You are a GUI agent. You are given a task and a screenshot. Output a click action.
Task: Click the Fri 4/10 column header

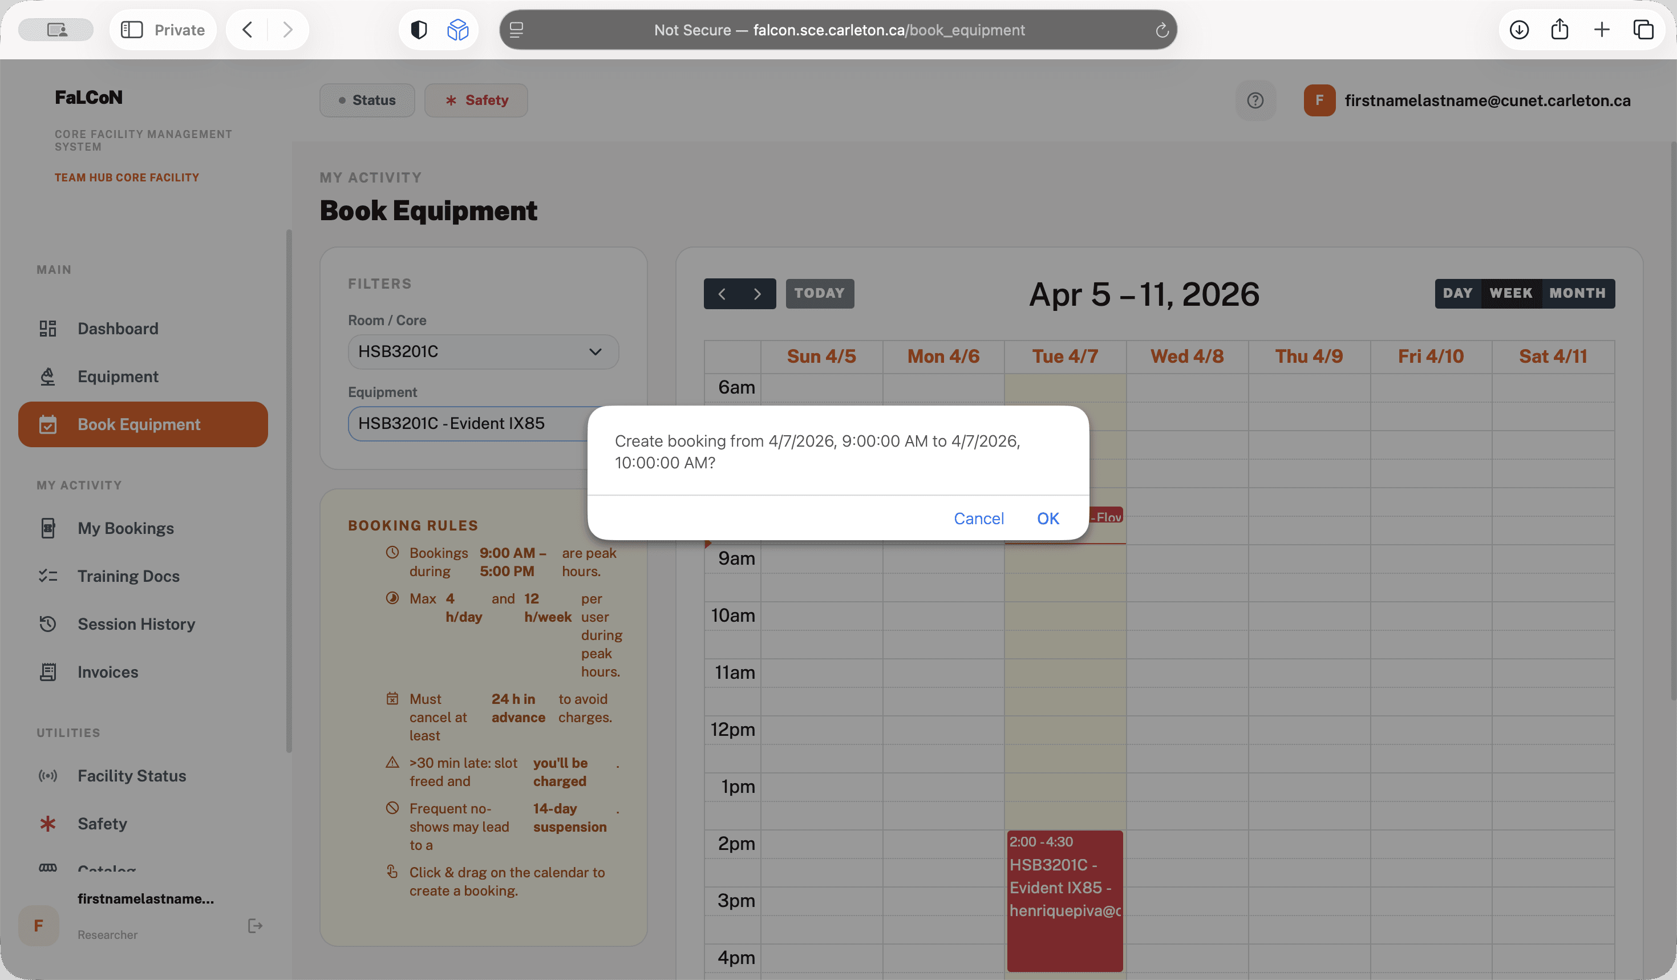tap(1431, 357)
